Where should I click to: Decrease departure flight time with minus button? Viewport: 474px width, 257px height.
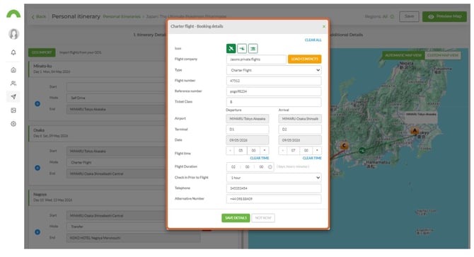click(230, 150)
